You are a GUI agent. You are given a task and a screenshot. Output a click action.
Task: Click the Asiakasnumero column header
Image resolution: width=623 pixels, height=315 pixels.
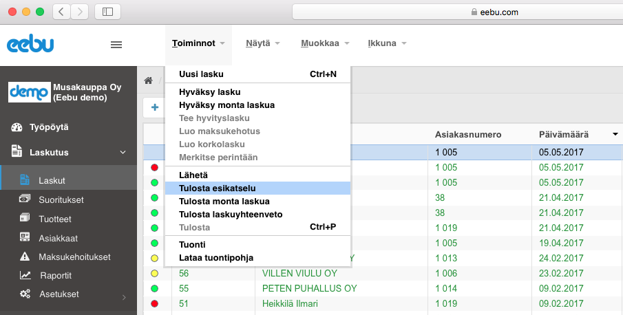[x=468, y=135]
